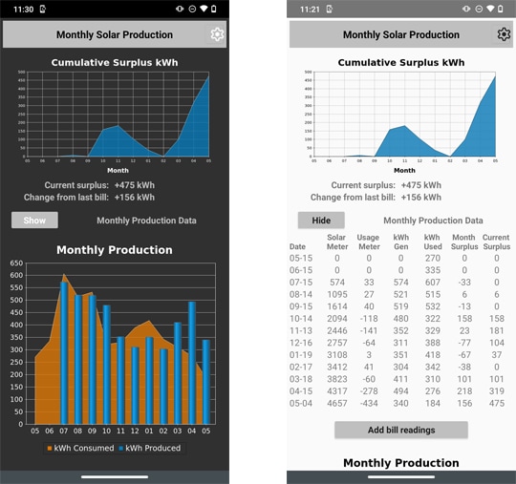This screenshot has width=516, height=484.
Task: Tap the blue 04 bar in production chart
Action: tap(192, 363)
